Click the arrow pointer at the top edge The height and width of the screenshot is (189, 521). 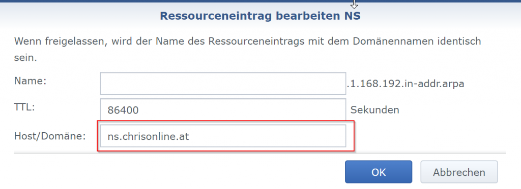pos(354,4)
